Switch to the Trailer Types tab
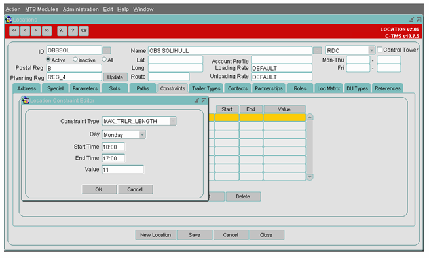The height and width of the screenshot is (258, 429). (206, 88)
